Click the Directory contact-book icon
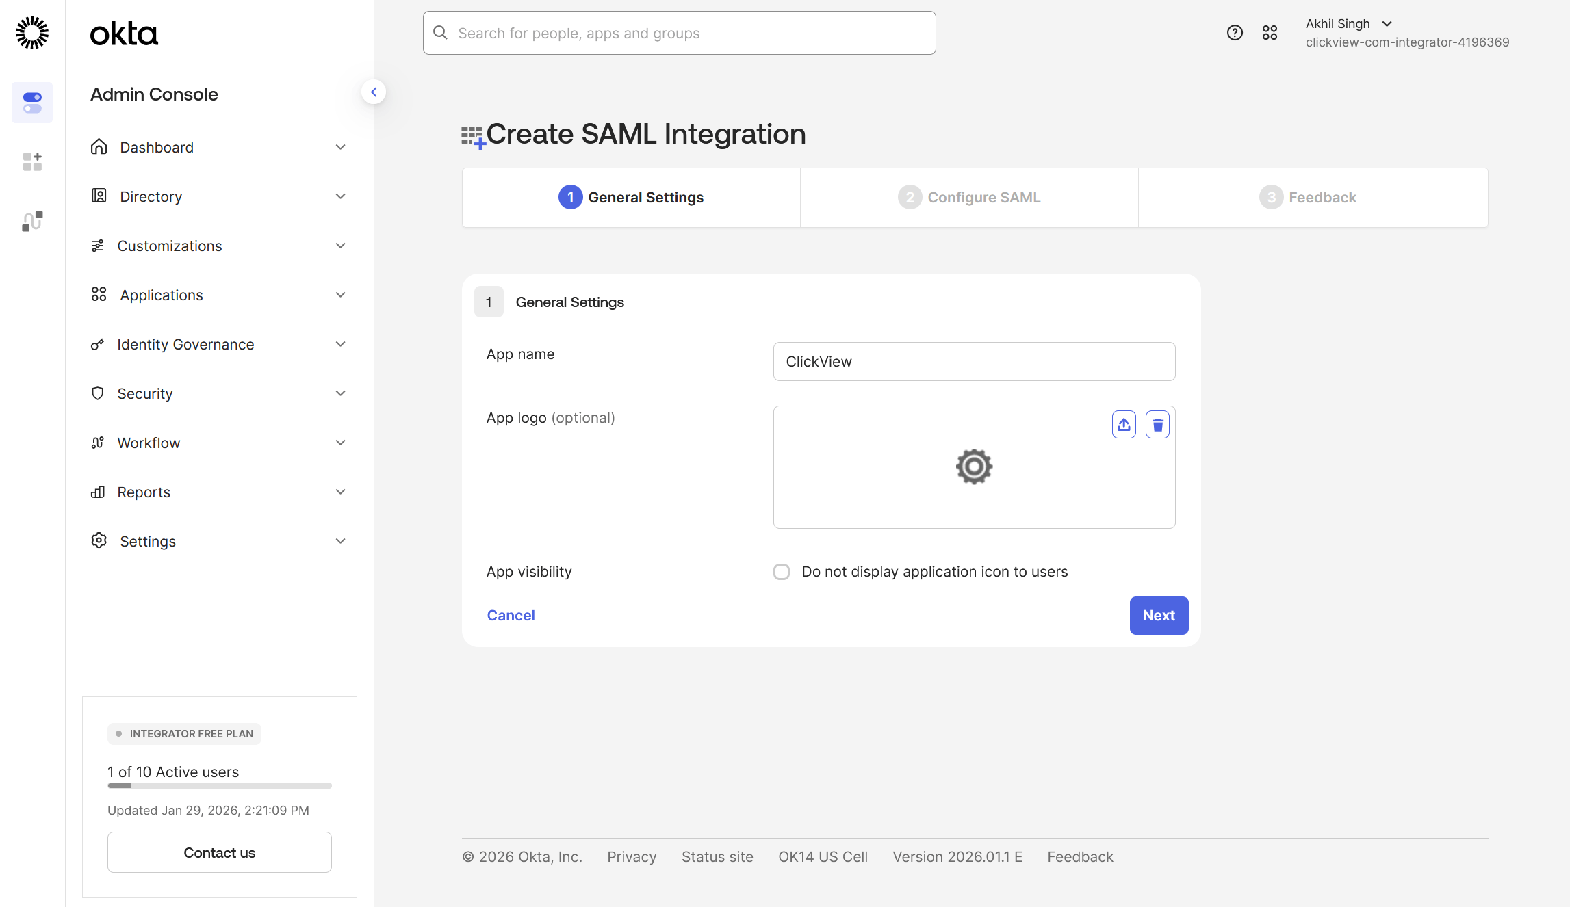 click(99, 196)
